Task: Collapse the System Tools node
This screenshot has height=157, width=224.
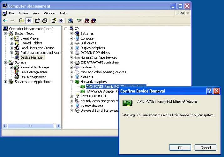Action: (6, 34)
